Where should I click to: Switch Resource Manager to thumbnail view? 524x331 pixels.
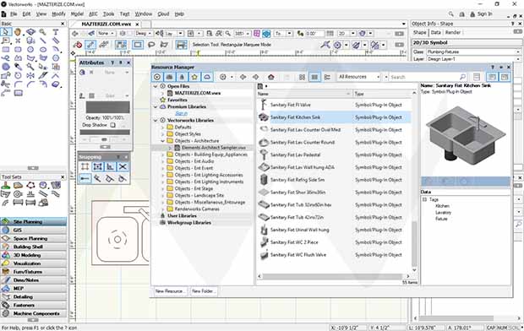302,77
